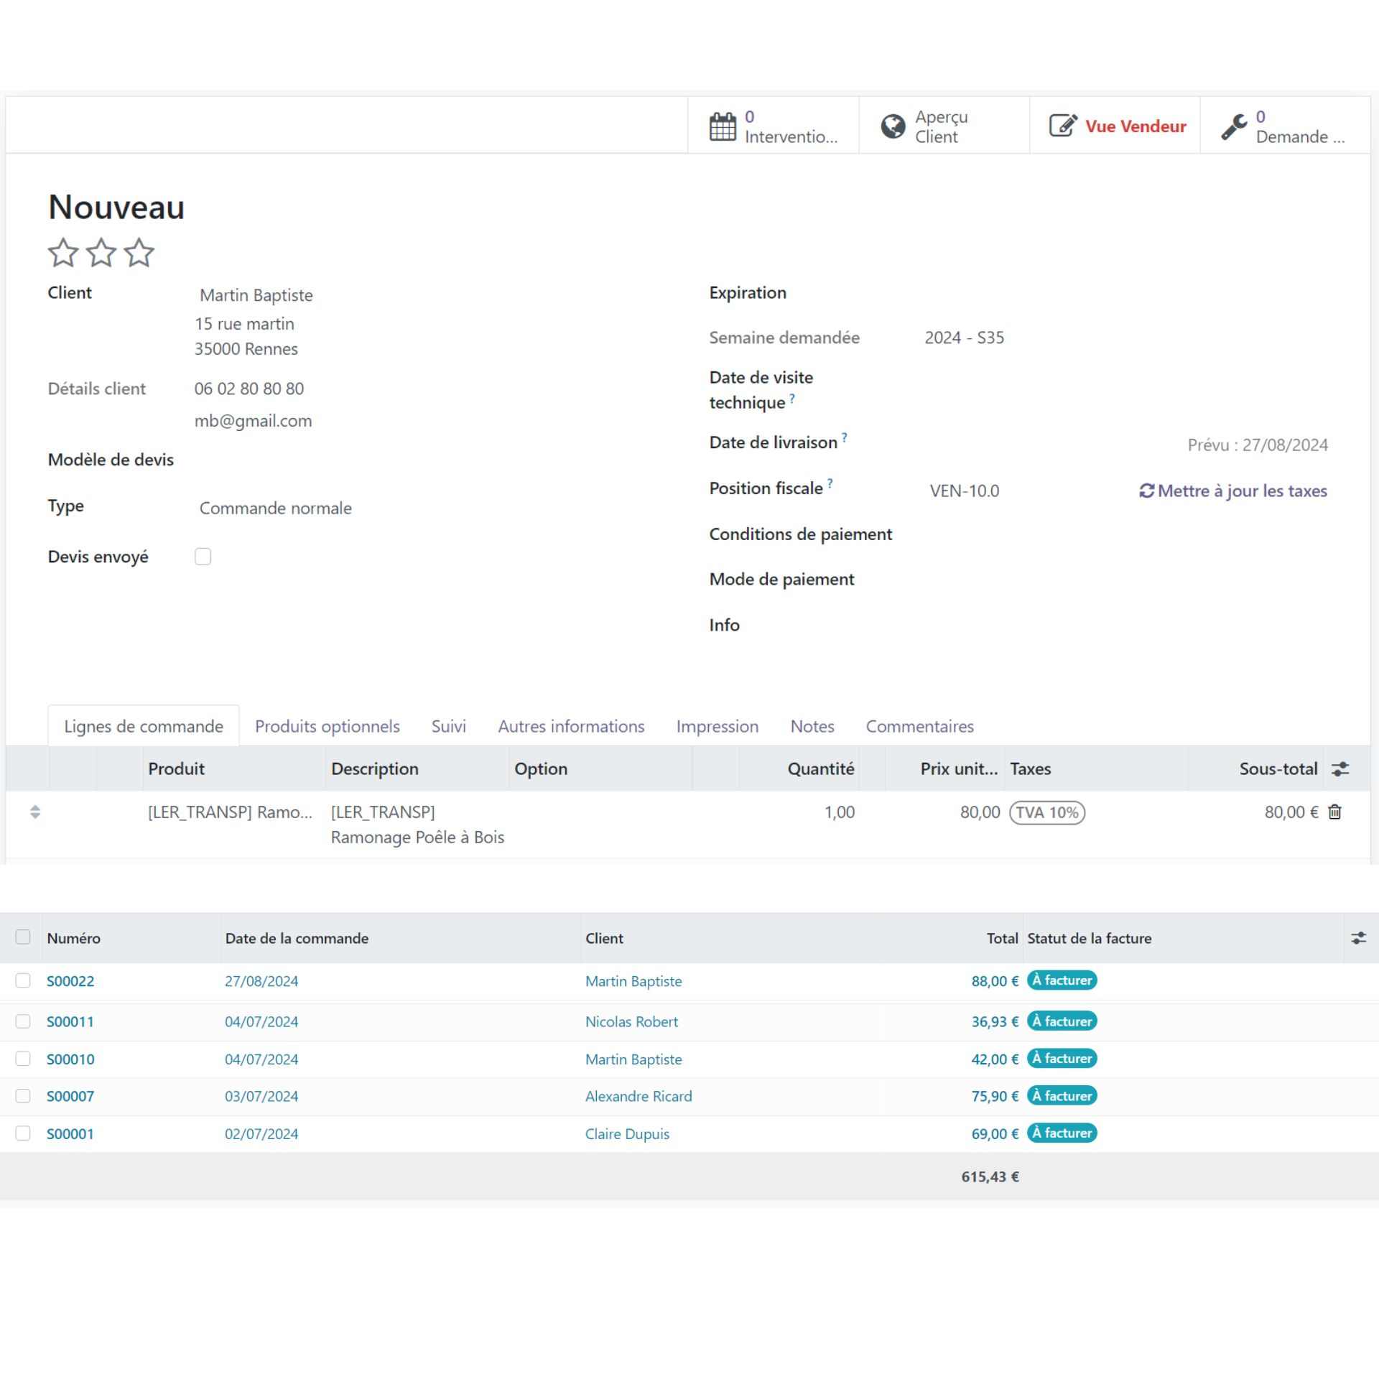Switch to Lignes de commande tab

pyautogui.click(x=144, y=726)
